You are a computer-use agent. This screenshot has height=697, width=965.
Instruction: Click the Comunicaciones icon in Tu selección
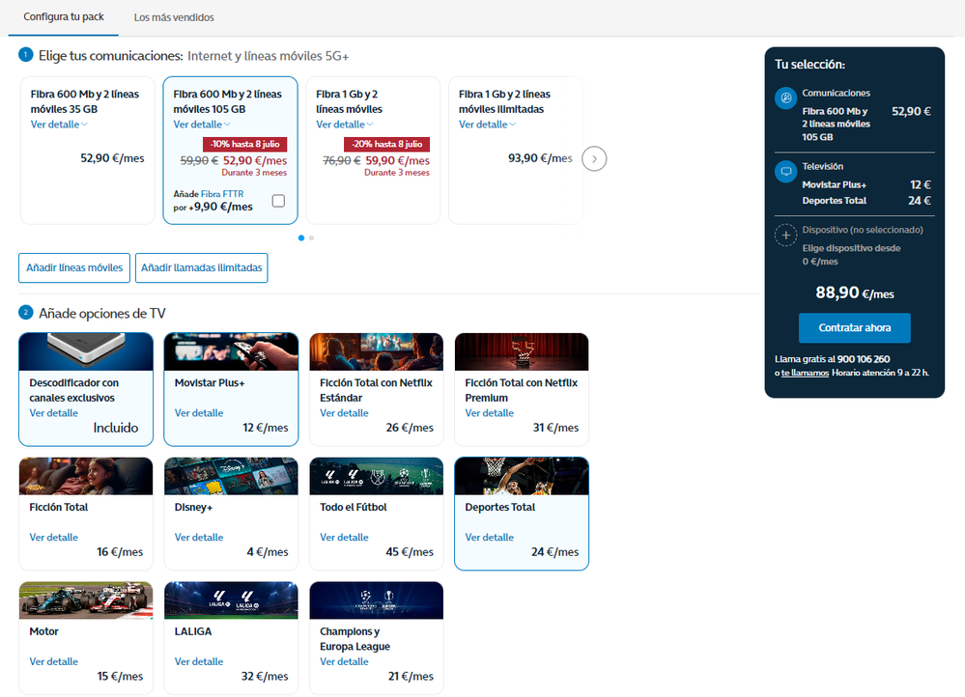(786, 98)
